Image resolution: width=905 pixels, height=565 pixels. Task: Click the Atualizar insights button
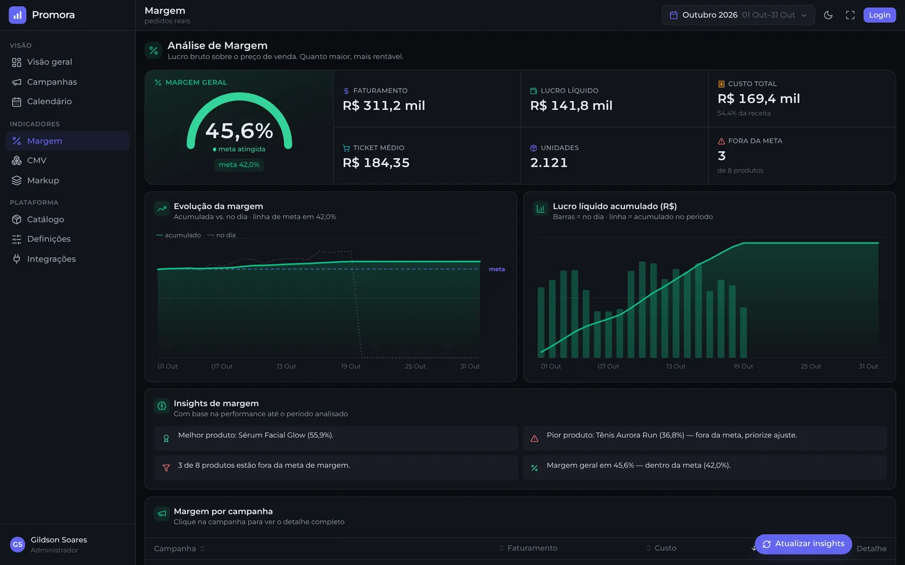point(803,544)
